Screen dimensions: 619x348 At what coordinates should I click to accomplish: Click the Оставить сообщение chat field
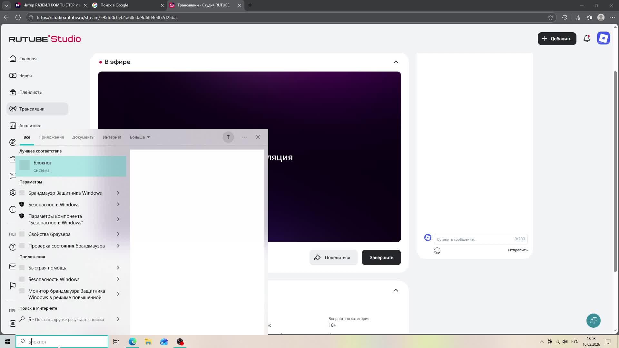pyautogui.click(x=474, y=239)
